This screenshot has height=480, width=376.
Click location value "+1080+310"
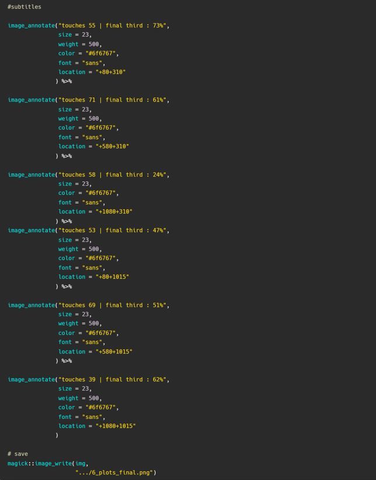pos(114,212)
